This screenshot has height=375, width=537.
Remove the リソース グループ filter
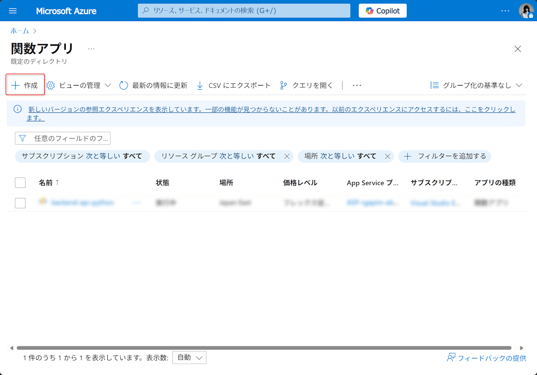287,156
